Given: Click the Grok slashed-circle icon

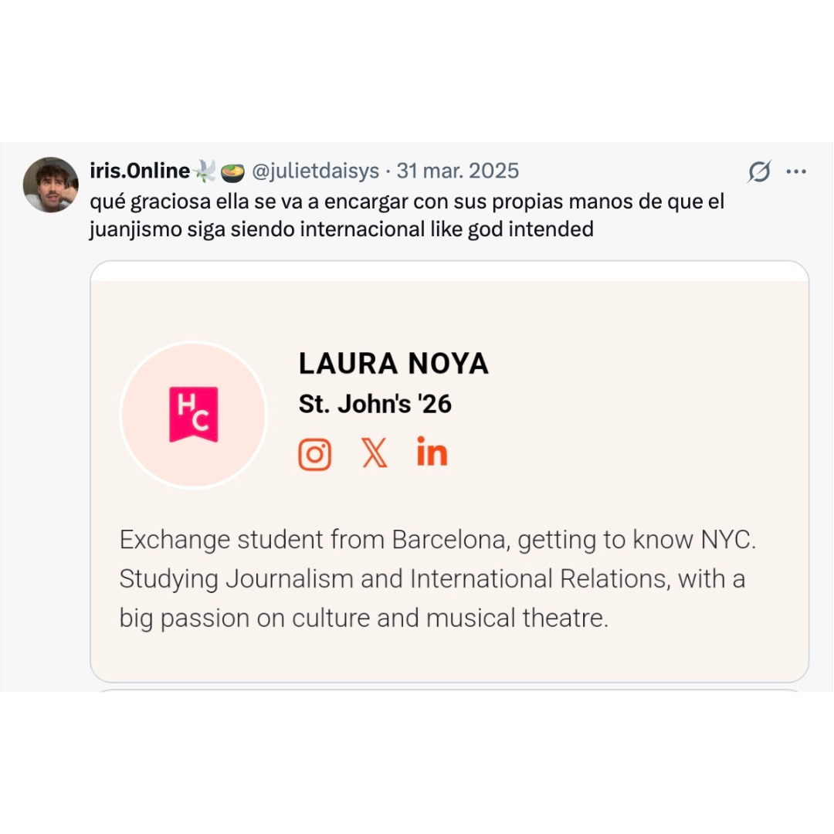Looking at the screenshot, I should [759, 171].
